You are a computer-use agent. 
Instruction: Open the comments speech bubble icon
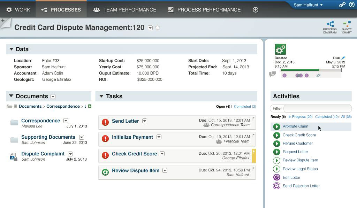coord(273,74)
